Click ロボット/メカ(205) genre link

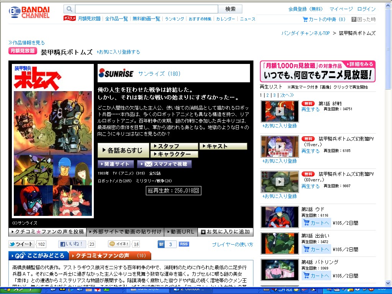click(x=114, y=181)
